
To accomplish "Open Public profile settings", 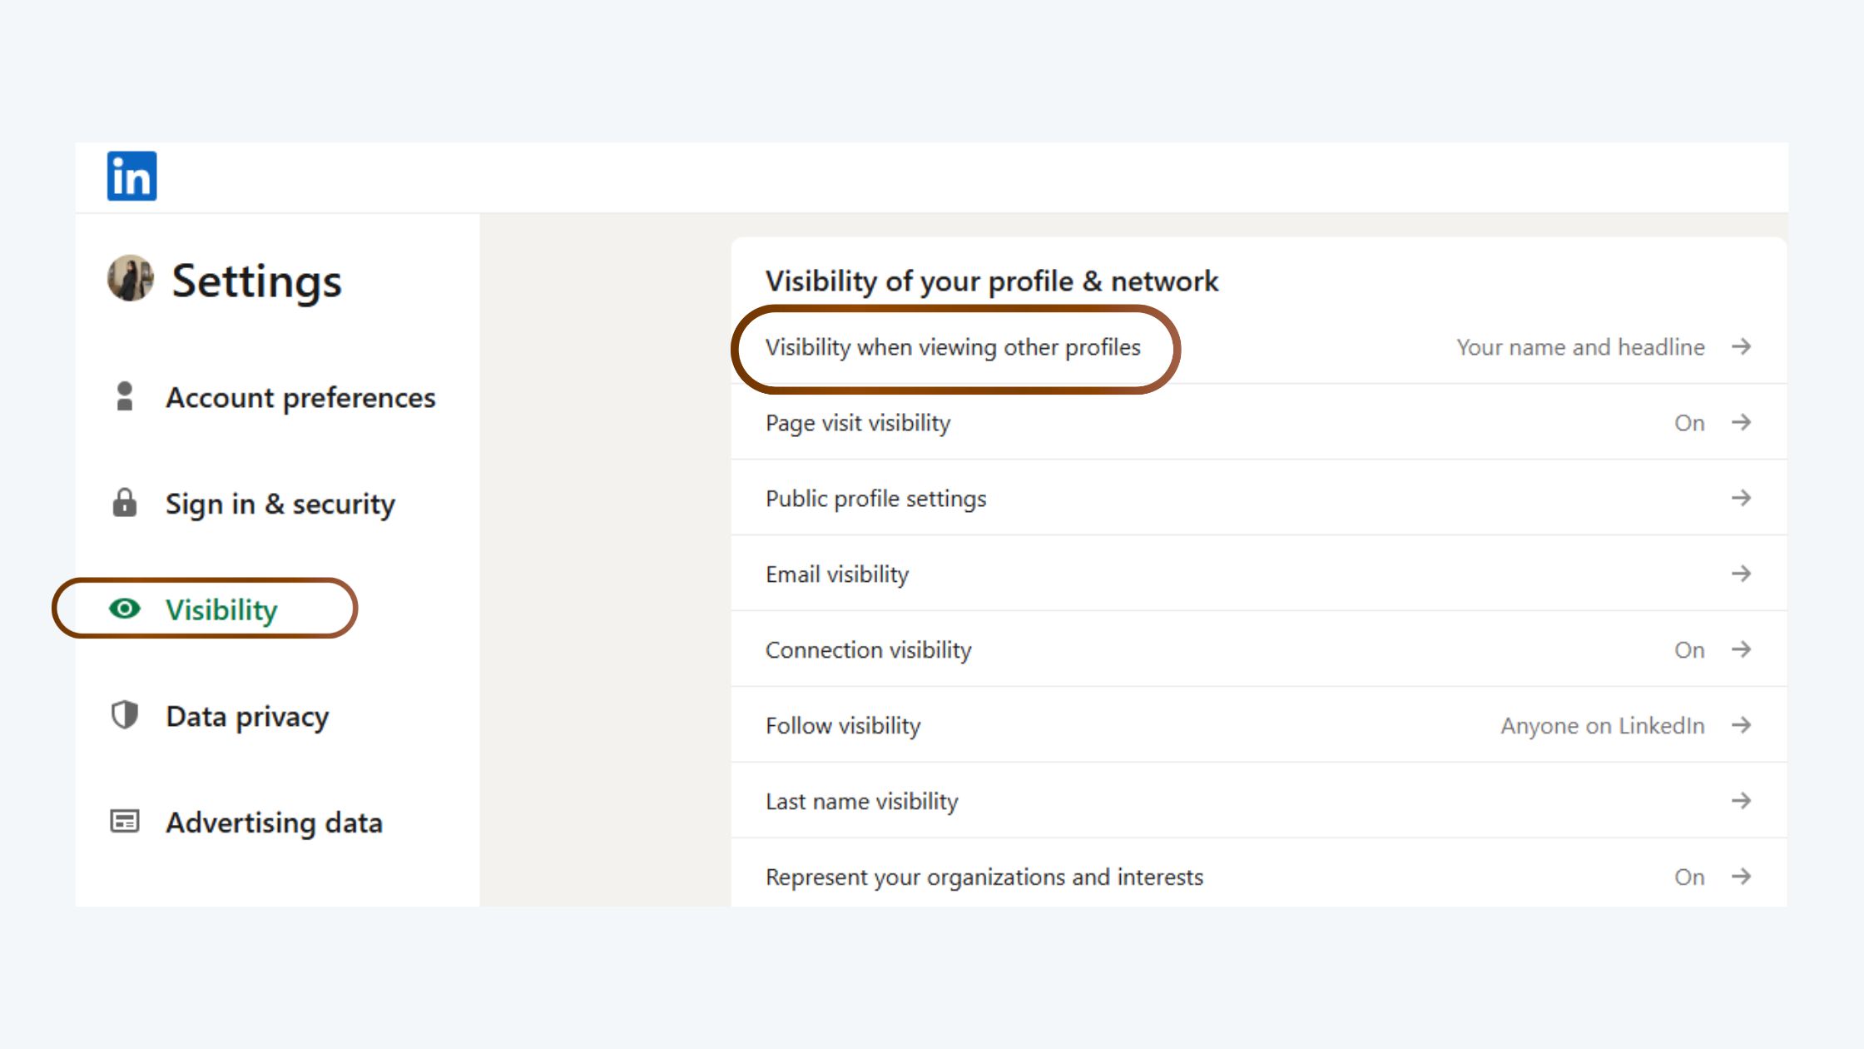I will pyautogui.click(x=1258, y=498).
